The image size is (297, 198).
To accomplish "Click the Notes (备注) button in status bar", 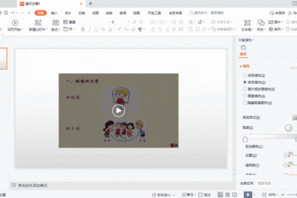I will [188, 195].
